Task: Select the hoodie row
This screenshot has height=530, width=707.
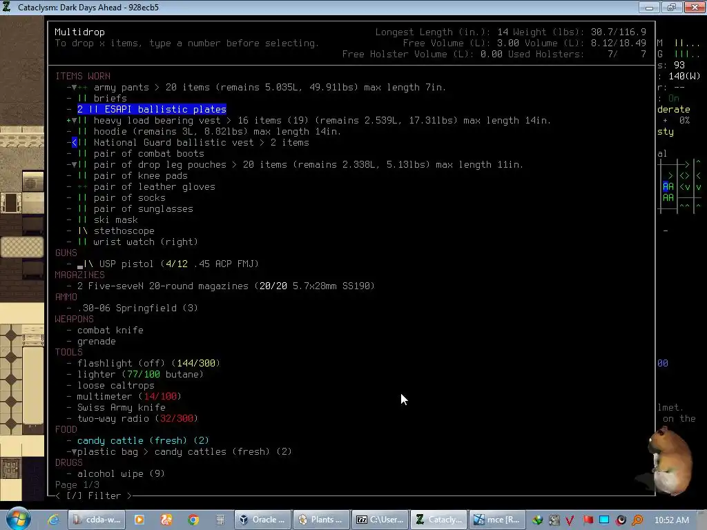Action: click(217, 132)
